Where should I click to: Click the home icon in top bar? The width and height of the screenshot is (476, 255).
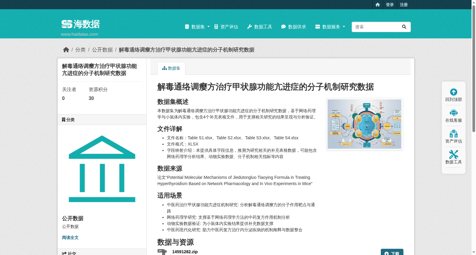click(x=378, y=4)
